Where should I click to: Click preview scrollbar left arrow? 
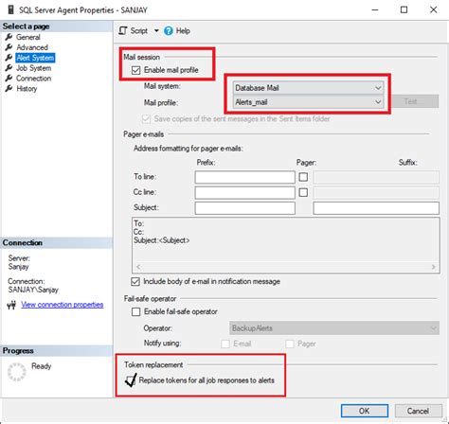click(x=138, y=267)
